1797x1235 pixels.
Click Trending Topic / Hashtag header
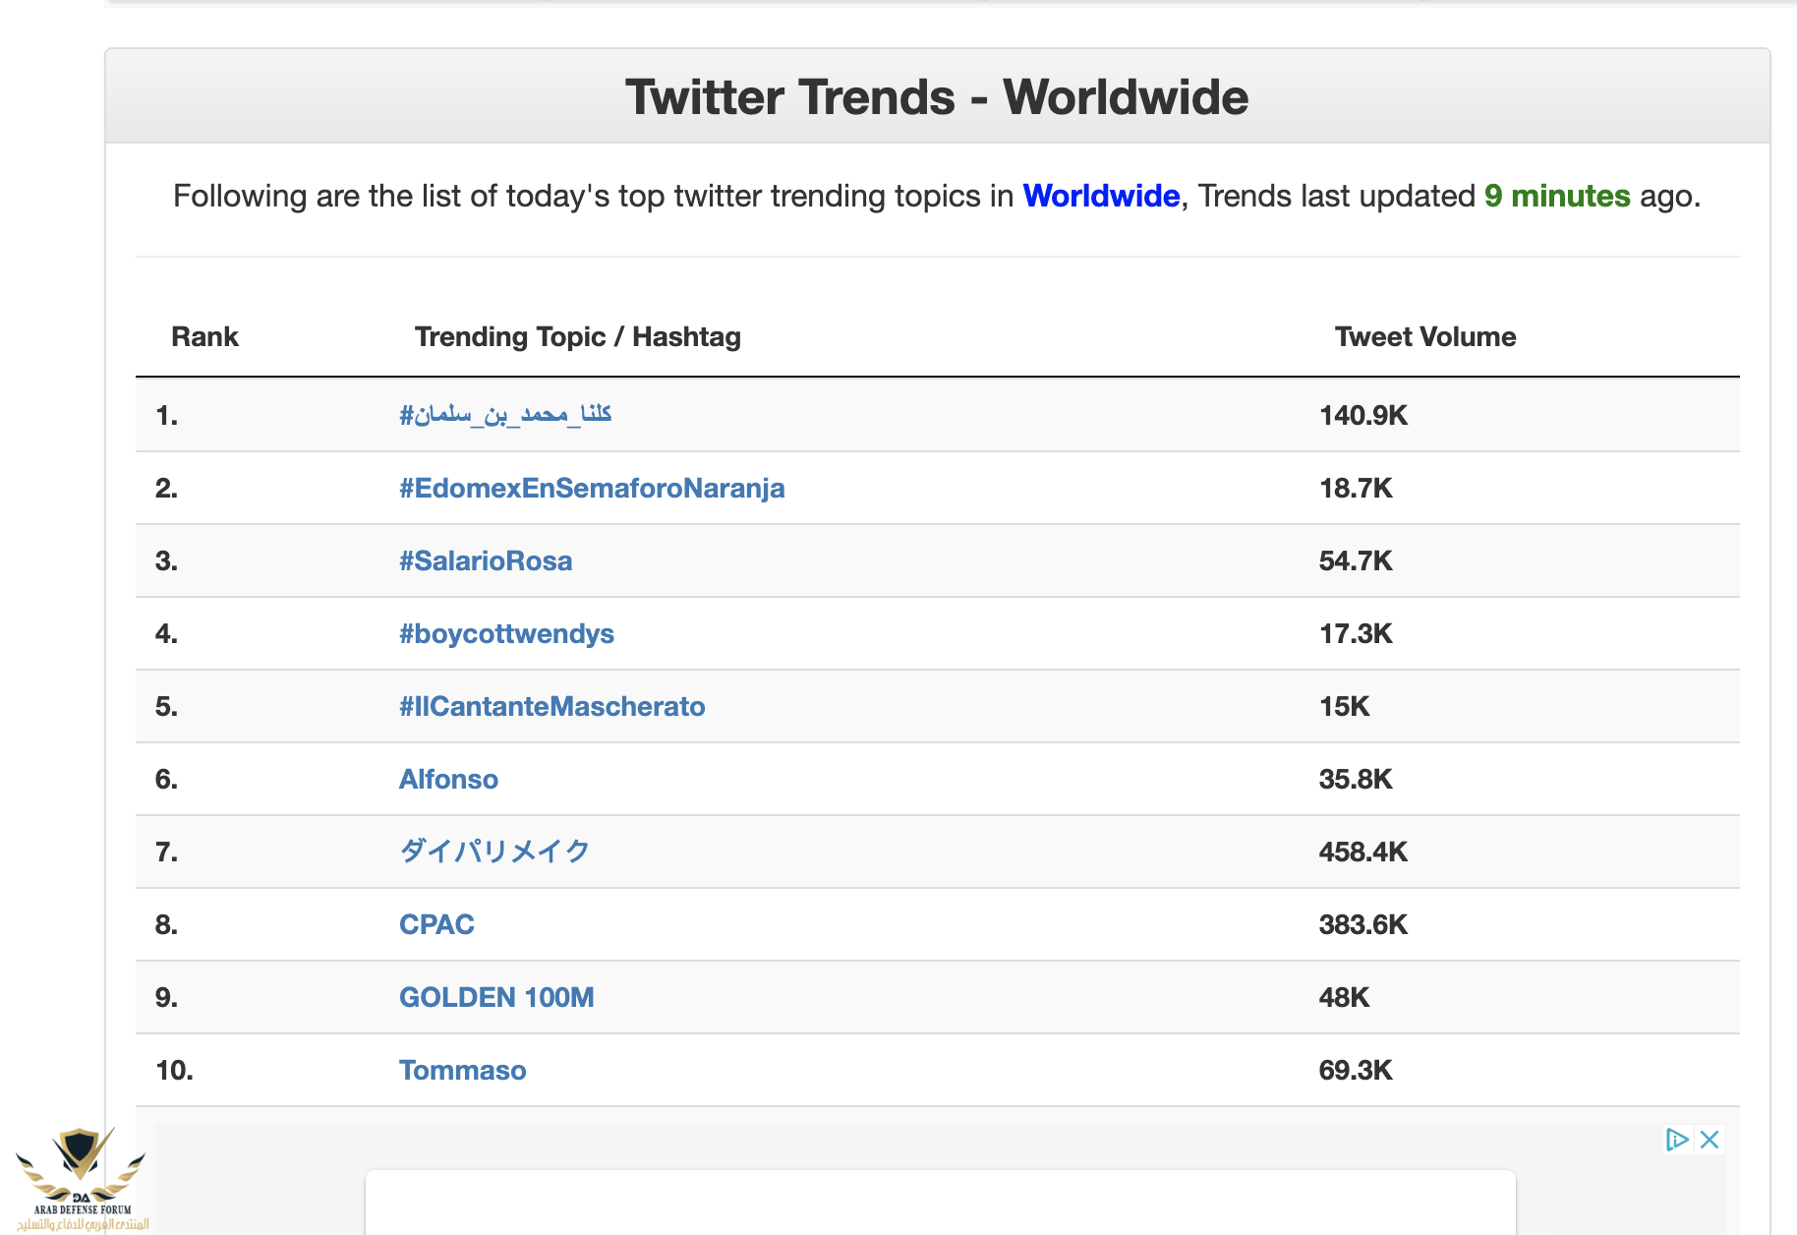[577, 336]
